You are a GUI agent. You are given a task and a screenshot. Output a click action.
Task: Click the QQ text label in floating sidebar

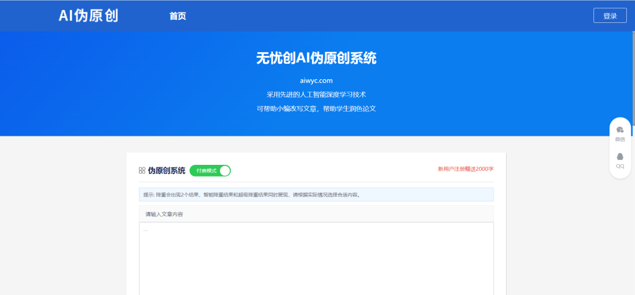[619, 166]
